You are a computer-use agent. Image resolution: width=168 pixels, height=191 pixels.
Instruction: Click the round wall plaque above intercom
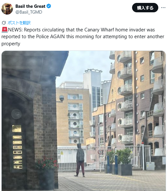(17, 114)
